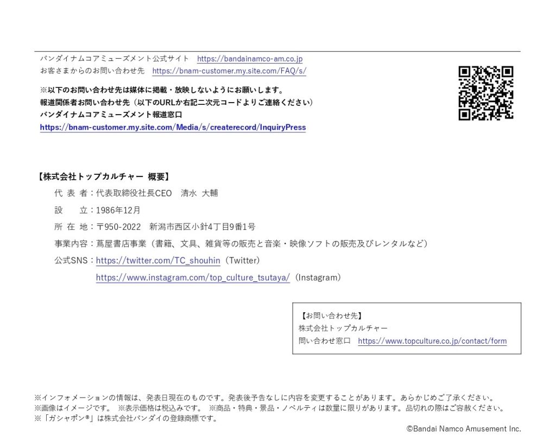Click the ©Bandai Namco Amusement Inc. copyright

coord(464,428)
